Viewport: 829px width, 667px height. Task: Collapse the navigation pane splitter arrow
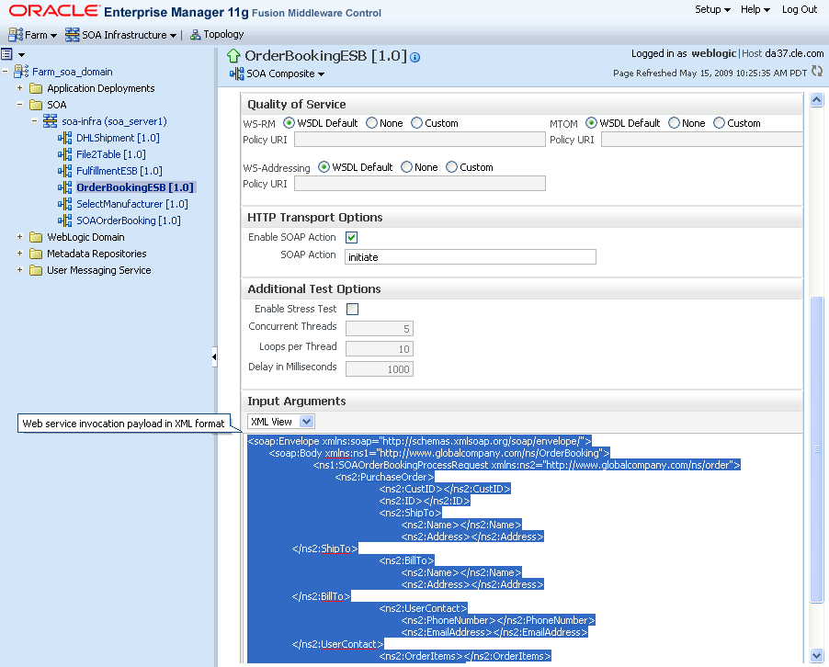point(214,356)
